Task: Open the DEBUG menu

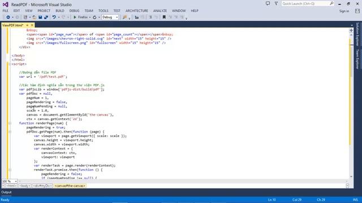Action: [x=74, y=11]
